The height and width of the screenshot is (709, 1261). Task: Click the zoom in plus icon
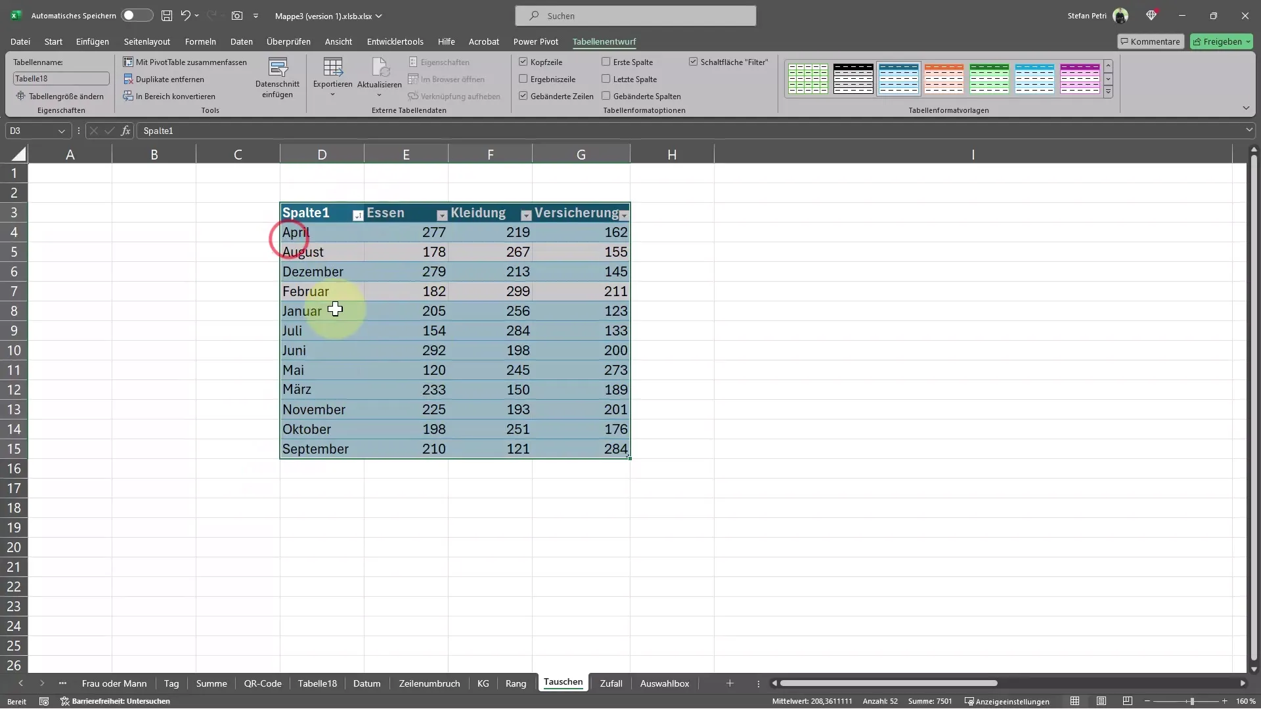pyautogui.click(x=1224, y=701)
